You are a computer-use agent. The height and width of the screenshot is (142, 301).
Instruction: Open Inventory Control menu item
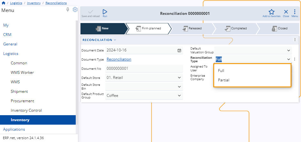26,110
